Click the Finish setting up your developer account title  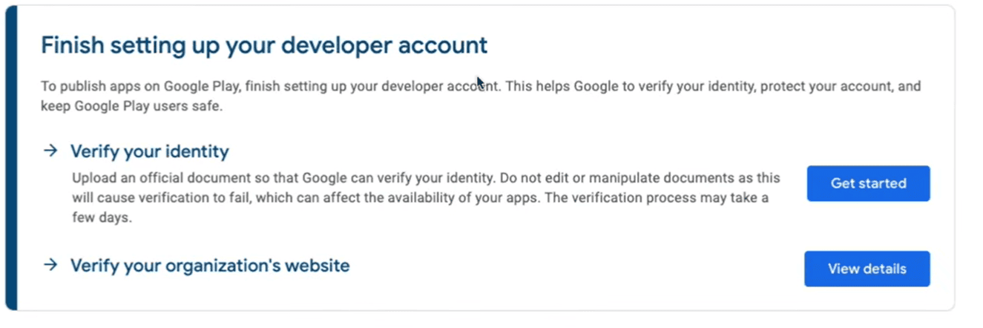pyautogui.click(x=264, y=45)
